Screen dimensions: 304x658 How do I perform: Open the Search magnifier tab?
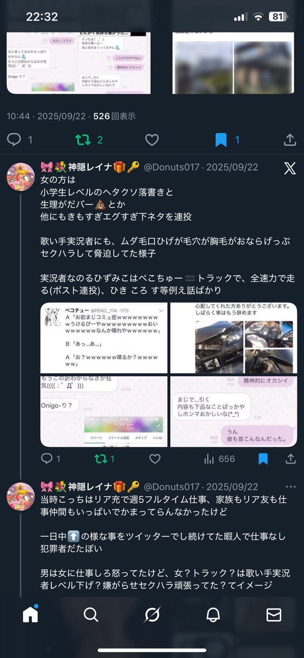pos(91,615)
